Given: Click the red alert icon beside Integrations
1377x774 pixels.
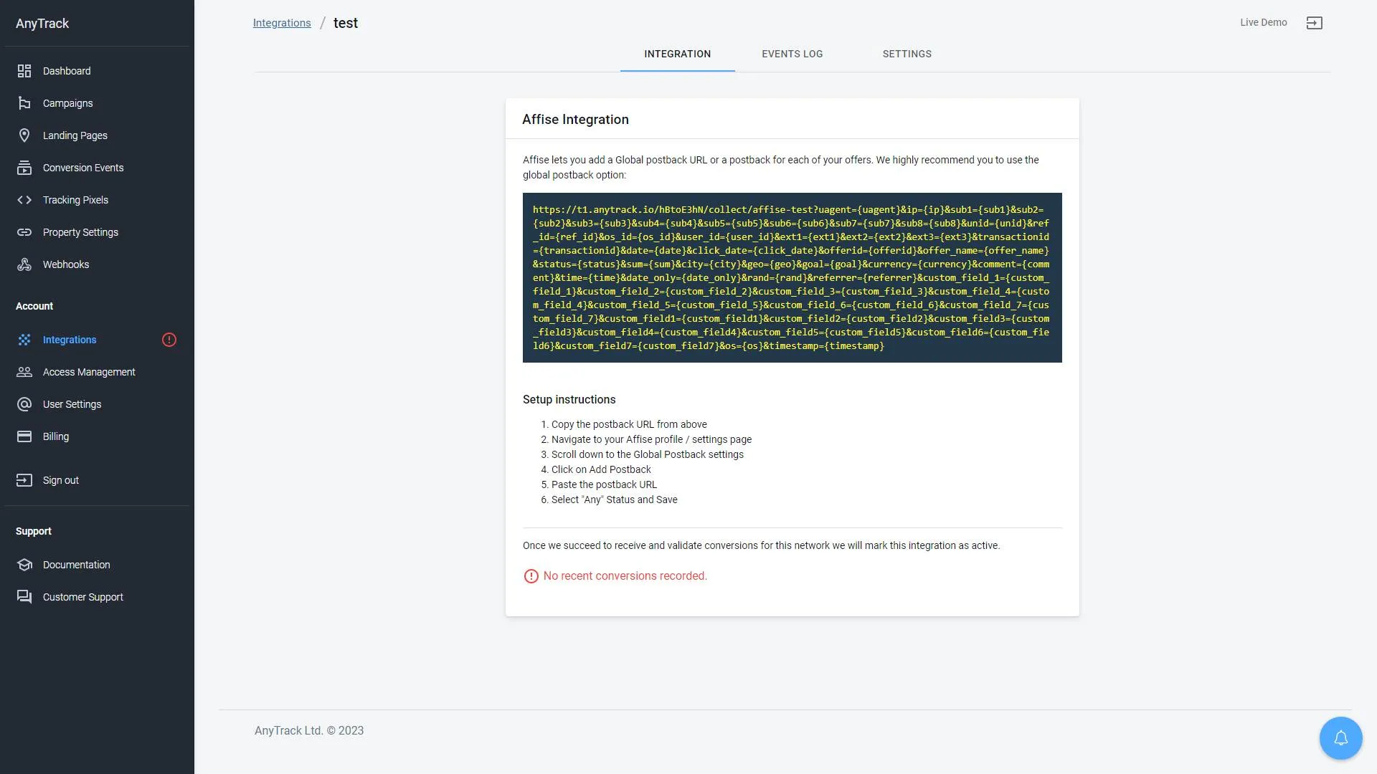Looking at the screenshot, I should (x=169, y=340).
